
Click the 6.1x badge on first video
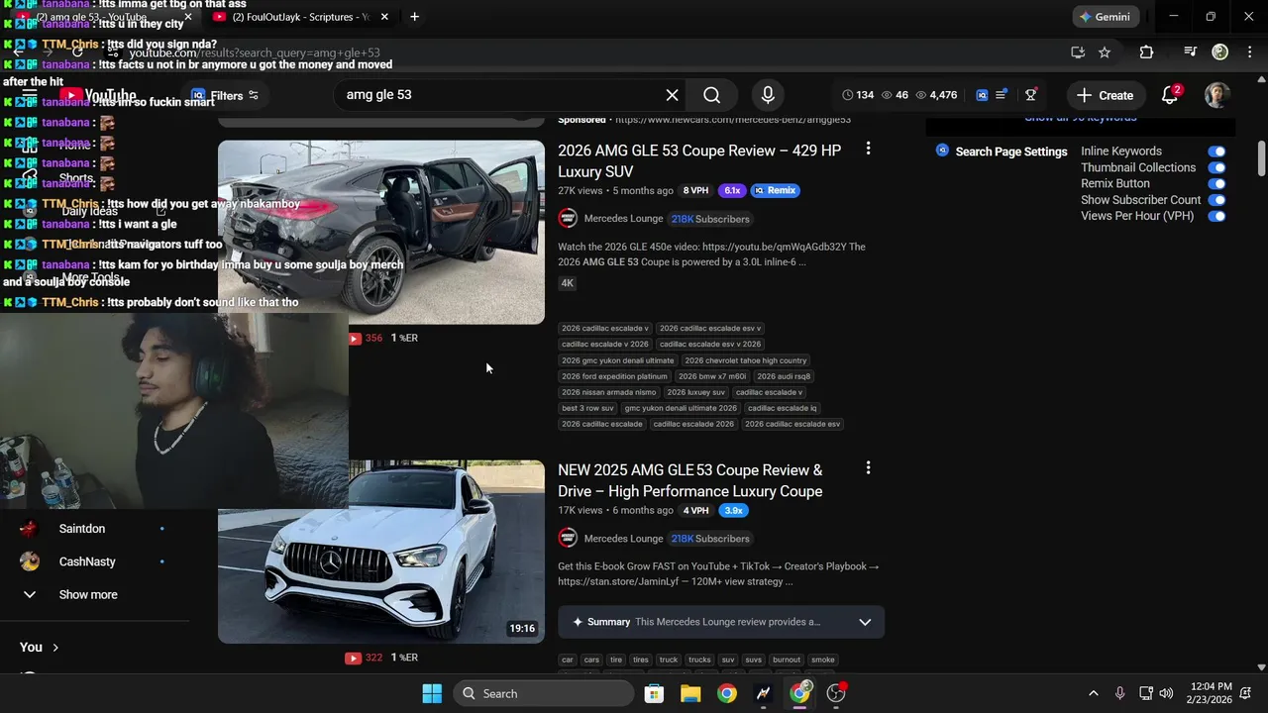(x=732, y=190)
